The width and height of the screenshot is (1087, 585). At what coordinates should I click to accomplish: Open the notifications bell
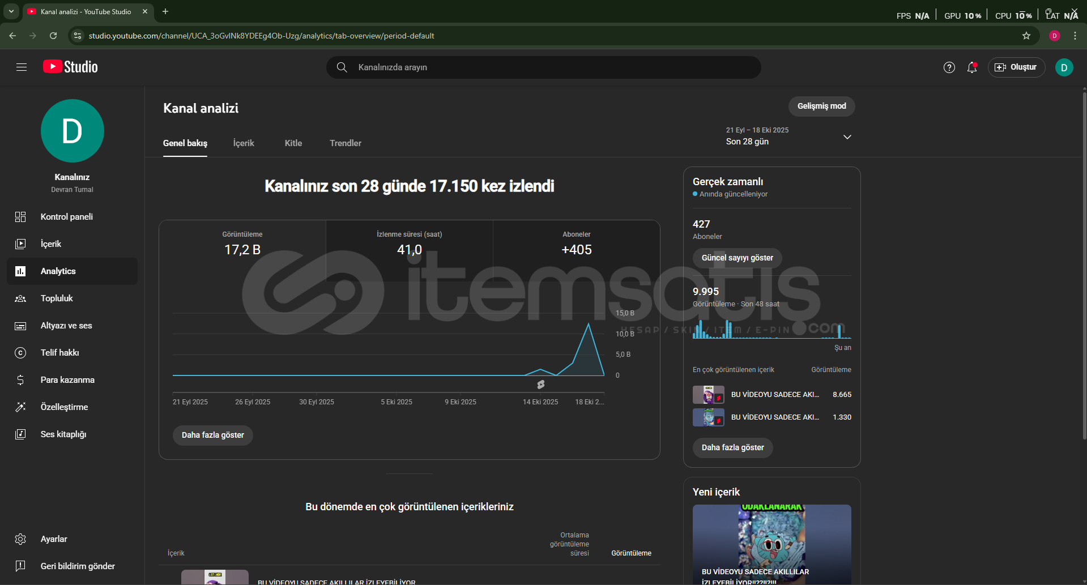pos(972,67)
